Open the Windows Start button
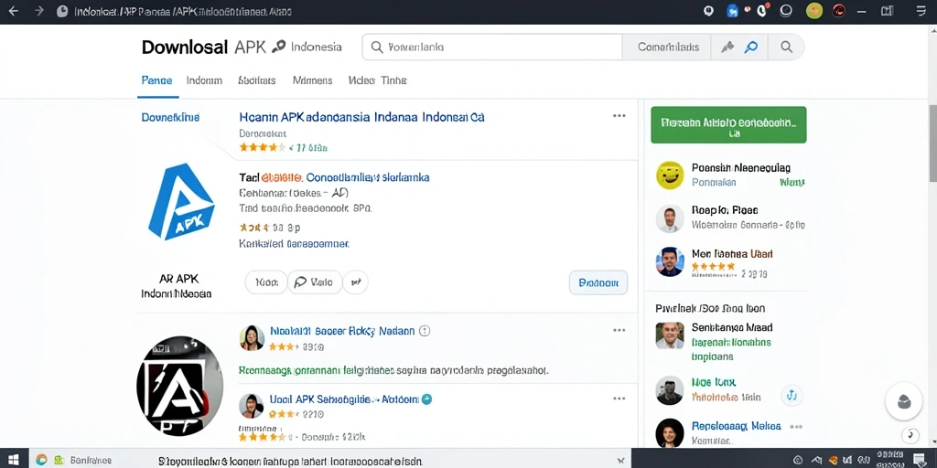 click(13, 460)
